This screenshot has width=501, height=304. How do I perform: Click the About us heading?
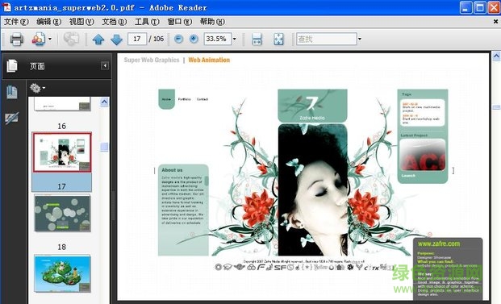click(172, 170)
